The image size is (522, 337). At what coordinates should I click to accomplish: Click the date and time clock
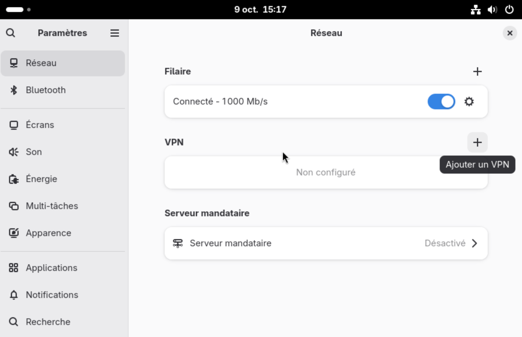click(260, 10)
